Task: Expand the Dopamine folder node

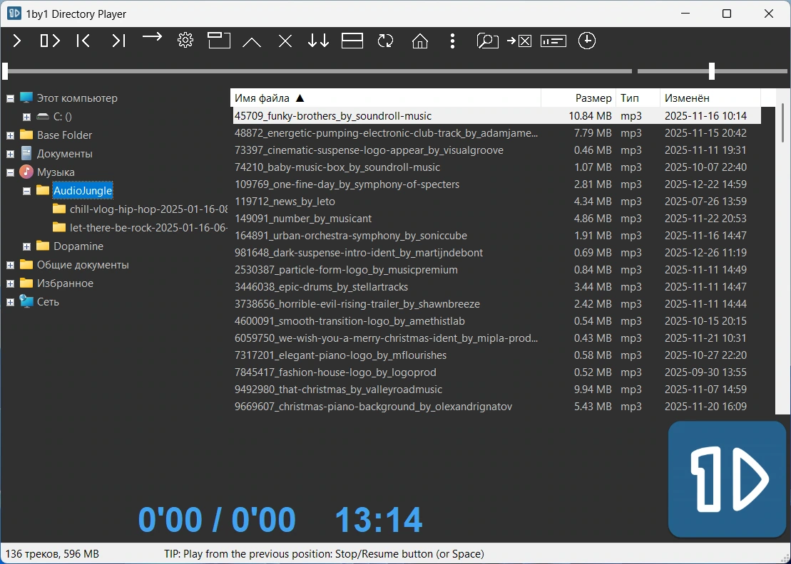Action: pos(26,246)
